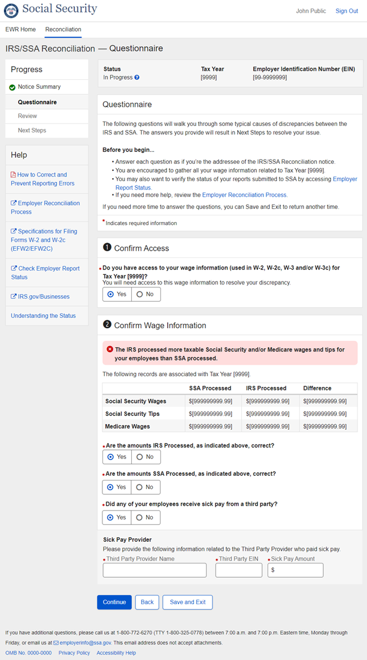Click the Social Security seal logo
This screenshot has width=367, height=660.
pyautogui.click(x=13, y=10)
